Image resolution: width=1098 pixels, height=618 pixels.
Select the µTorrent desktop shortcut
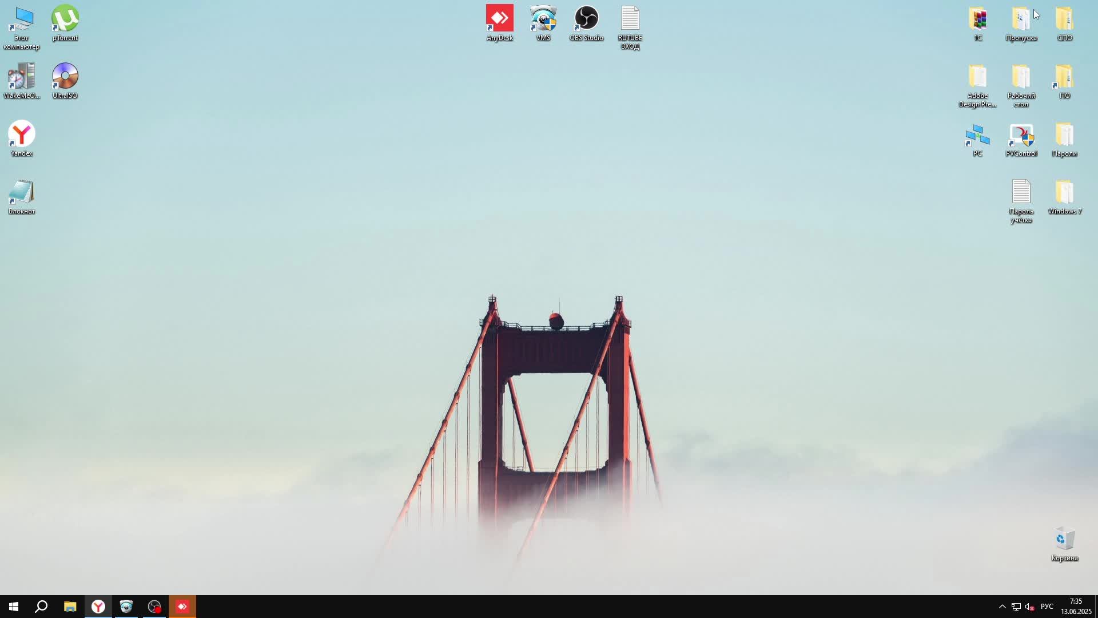65,23
